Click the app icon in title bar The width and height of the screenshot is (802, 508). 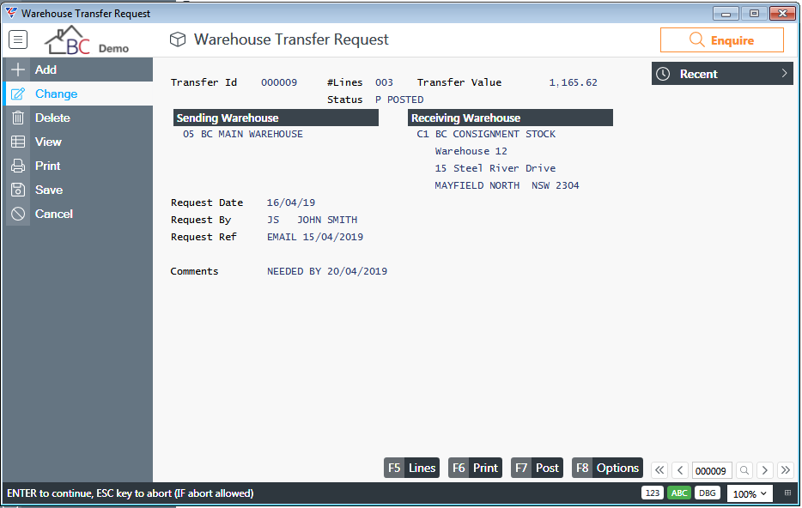11,13
